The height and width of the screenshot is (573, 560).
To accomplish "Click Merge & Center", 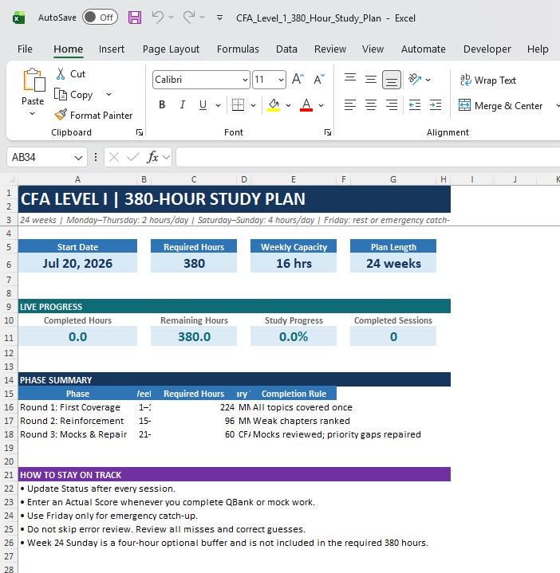I will (x=500, y=106).
